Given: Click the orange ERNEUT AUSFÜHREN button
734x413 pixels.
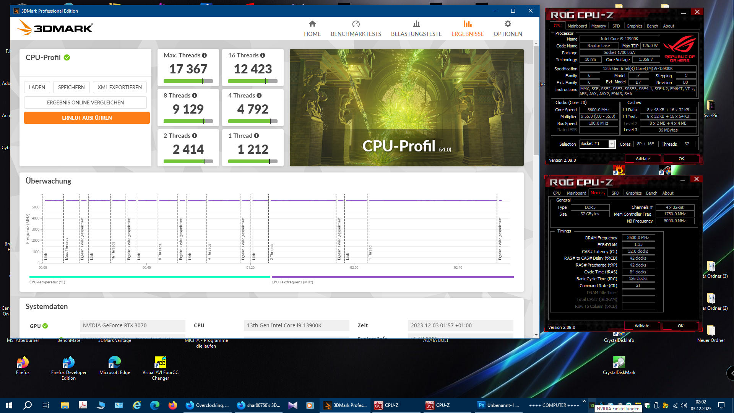Looking at the screenshot, I should 87,118.
